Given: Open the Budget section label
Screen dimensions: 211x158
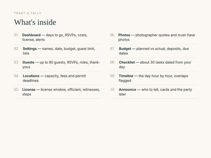Looking at the screenshot, I should 125,49.
